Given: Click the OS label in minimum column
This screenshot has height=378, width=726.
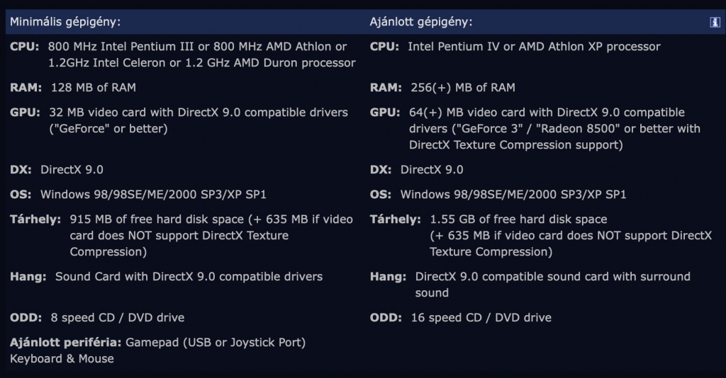Looking at the screenshot, I should tap(22, 195).
